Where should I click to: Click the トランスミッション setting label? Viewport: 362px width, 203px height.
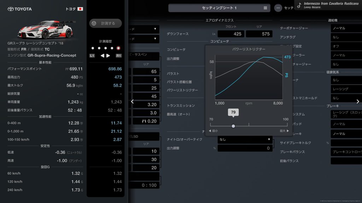[181, 105]
